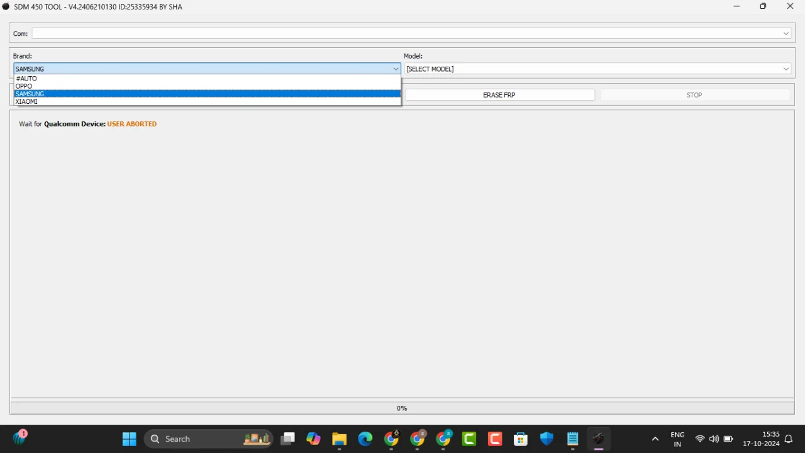Open the widgets icon with notification badge
Viewport: 805px width, 453px height.
tap(20, 438)
